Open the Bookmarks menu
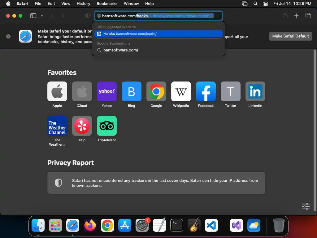Viewport: 317px width, 238px height. coord(107,4)
